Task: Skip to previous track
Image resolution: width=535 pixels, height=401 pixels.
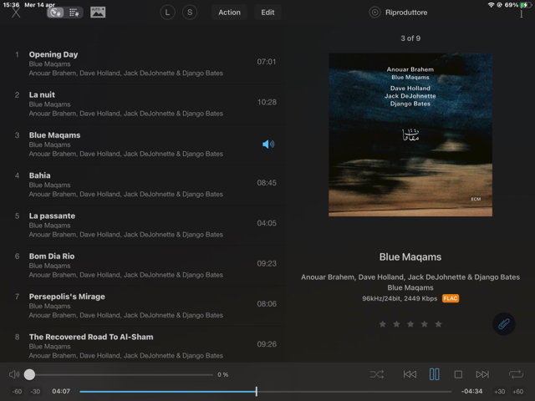Action: 410,374
